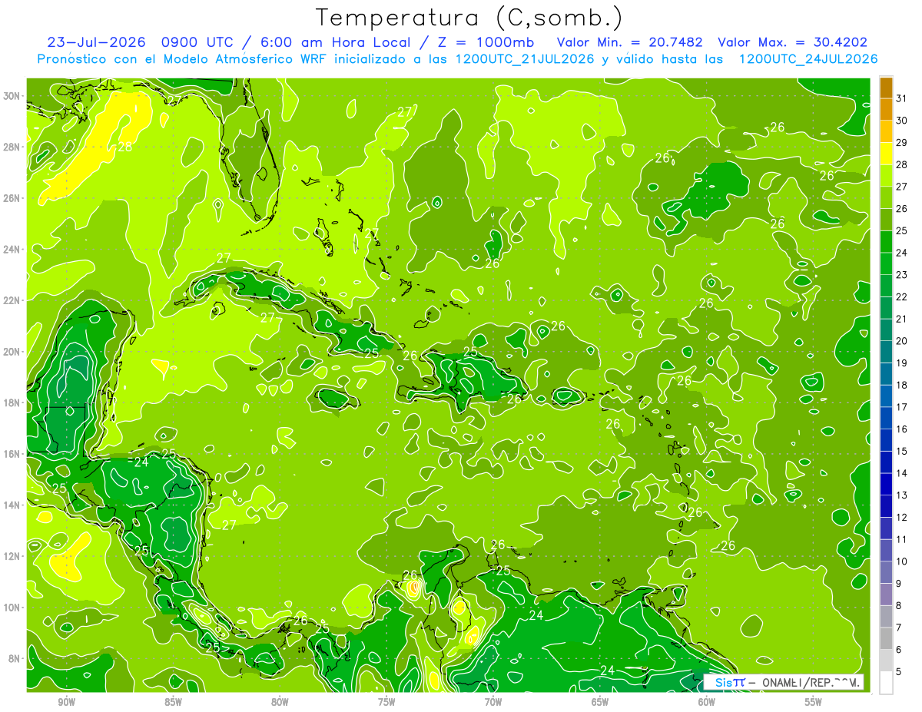Select the date '23-Jul-2026' in the header

(x=98, y=42)
